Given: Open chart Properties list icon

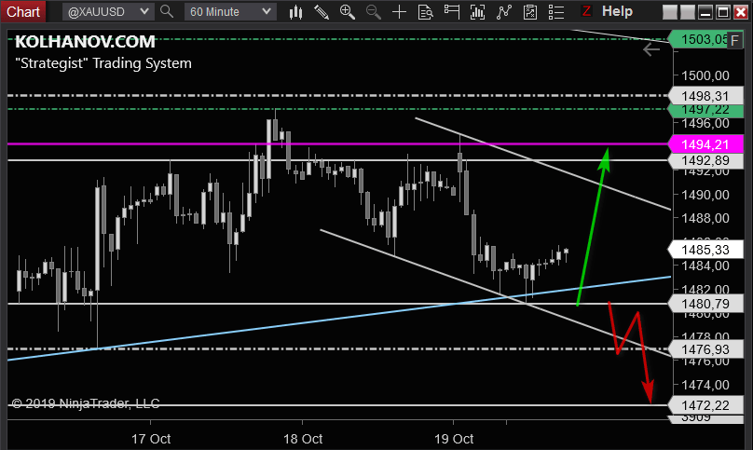Looking at the screenshot, I should pyautogui.click(x=556, y=12).
